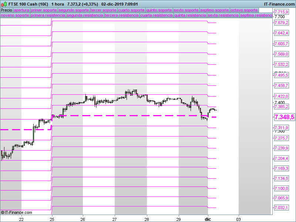Screen dimensions: 296x222
Task: Choose the sexta resistencia legend label
Action: pos(223,15)
